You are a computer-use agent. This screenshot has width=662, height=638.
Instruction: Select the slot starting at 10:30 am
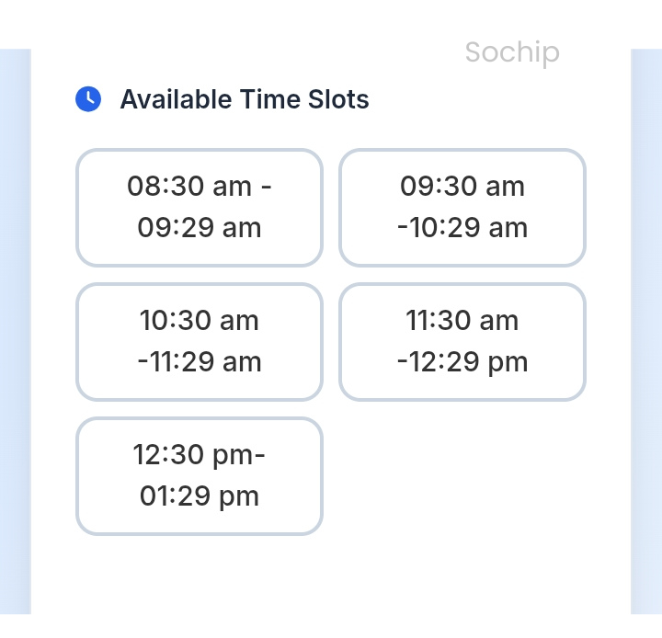click(x=200, y=342)
